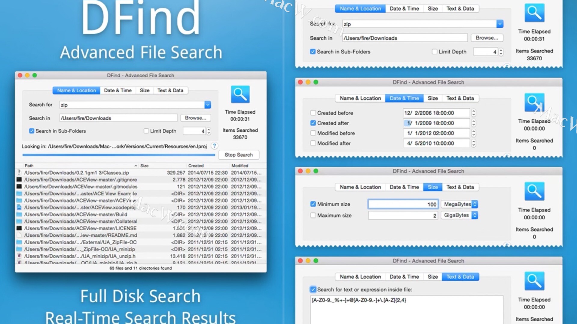Enable Limit Depth in main results window
This screenshot has width=577, height=324.
[x=146, y=131]
